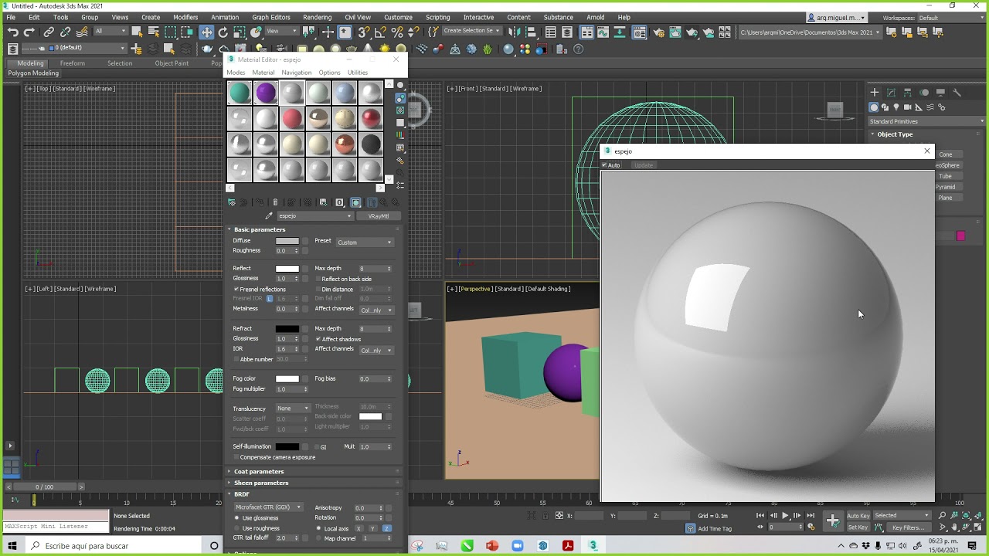The width and height of the screenshot is (989, 556).
Task: Activate the Select and Uniform Scale tool
Action: pyautogui.click(x=240, y=32)
